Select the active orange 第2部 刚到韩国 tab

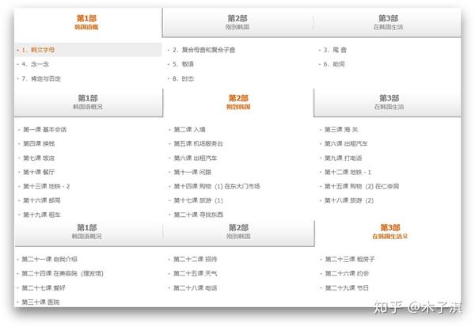(238, 102)
